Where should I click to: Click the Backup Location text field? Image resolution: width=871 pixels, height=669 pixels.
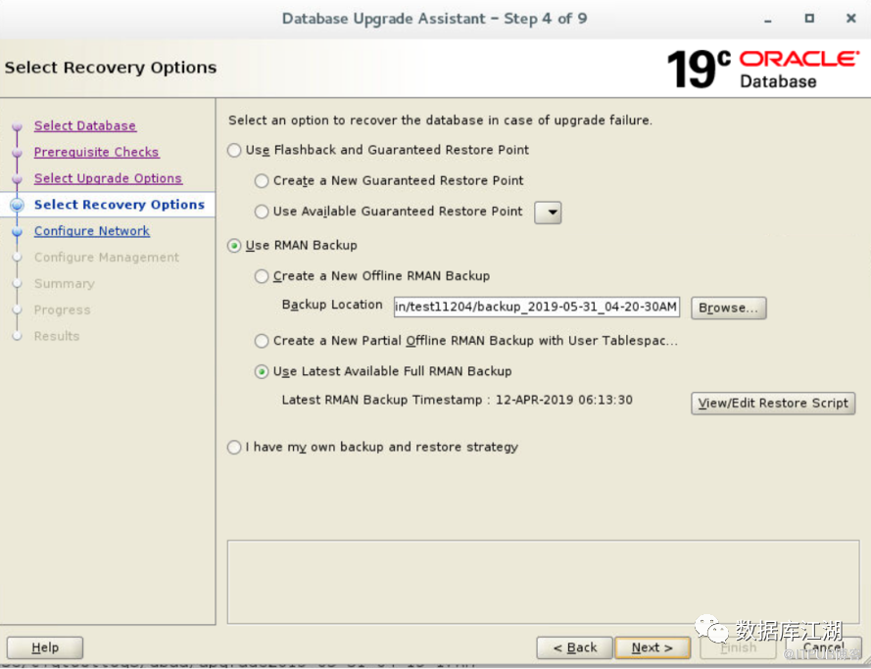(537, 307)
